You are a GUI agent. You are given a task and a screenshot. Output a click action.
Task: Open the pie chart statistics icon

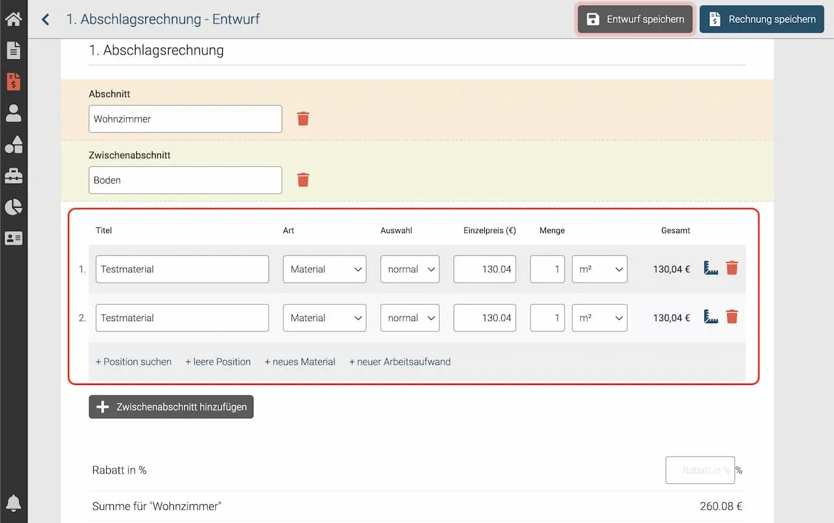(13, 207)
